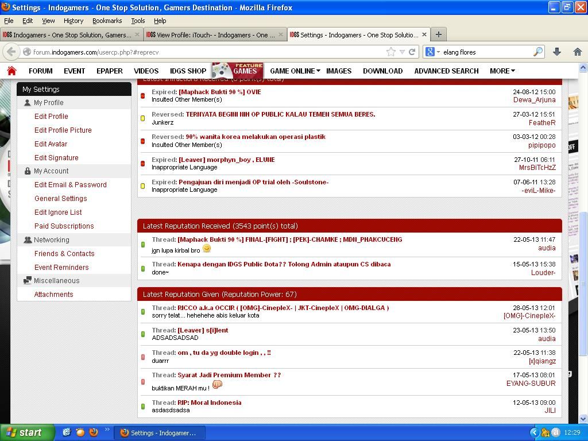Open IDGS SHOP navigation item

(188, 71)
